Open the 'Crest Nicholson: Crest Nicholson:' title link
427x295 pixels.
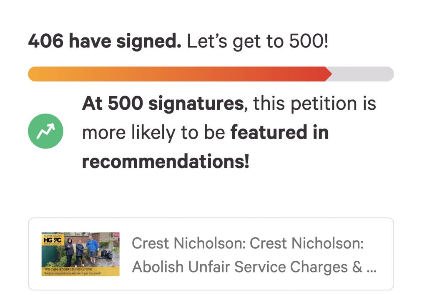(x=248, y=243)
